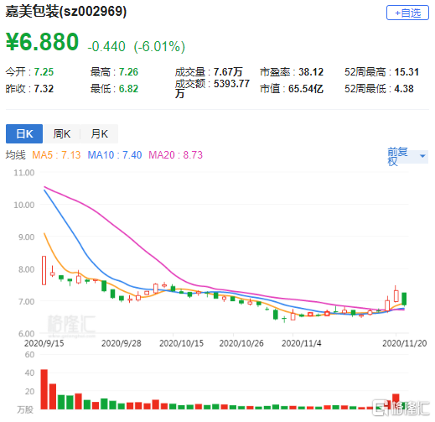Click date axis label 2020/11/20
The width and height of the screenshot is (435, 422).
click(x=405, y=343)
